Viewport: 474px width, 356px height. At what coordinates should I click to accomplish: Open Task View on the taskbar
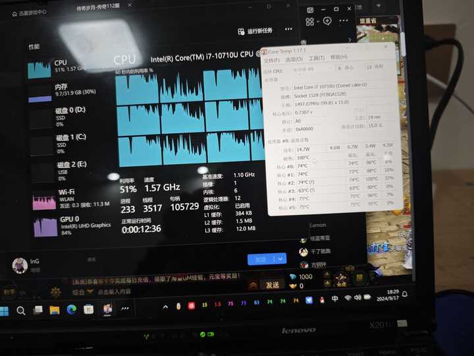(x=38, y=310)
